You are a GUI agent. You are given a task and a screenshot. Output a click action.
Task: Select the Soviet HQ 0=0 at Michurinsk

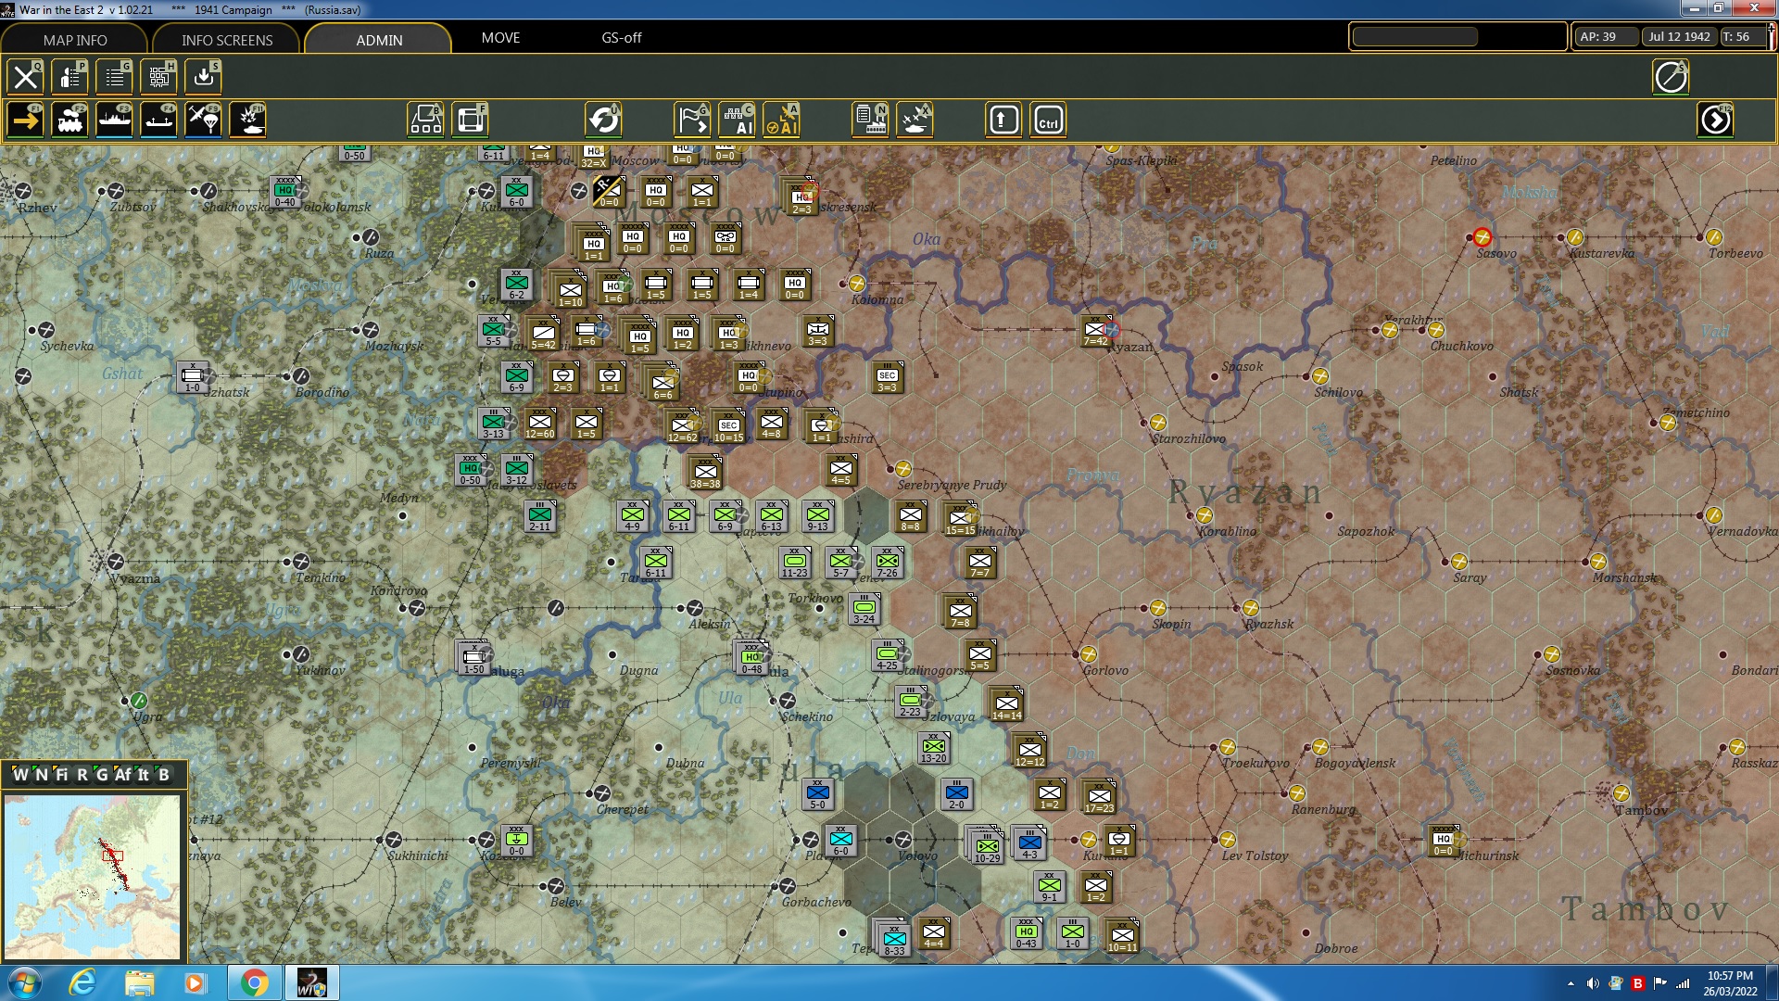point(1444,841)
